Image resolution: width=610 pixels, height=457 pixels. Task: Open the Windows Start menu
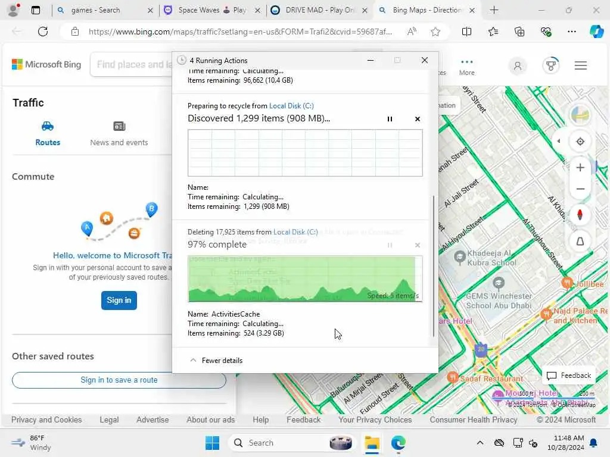click(212, 443)
